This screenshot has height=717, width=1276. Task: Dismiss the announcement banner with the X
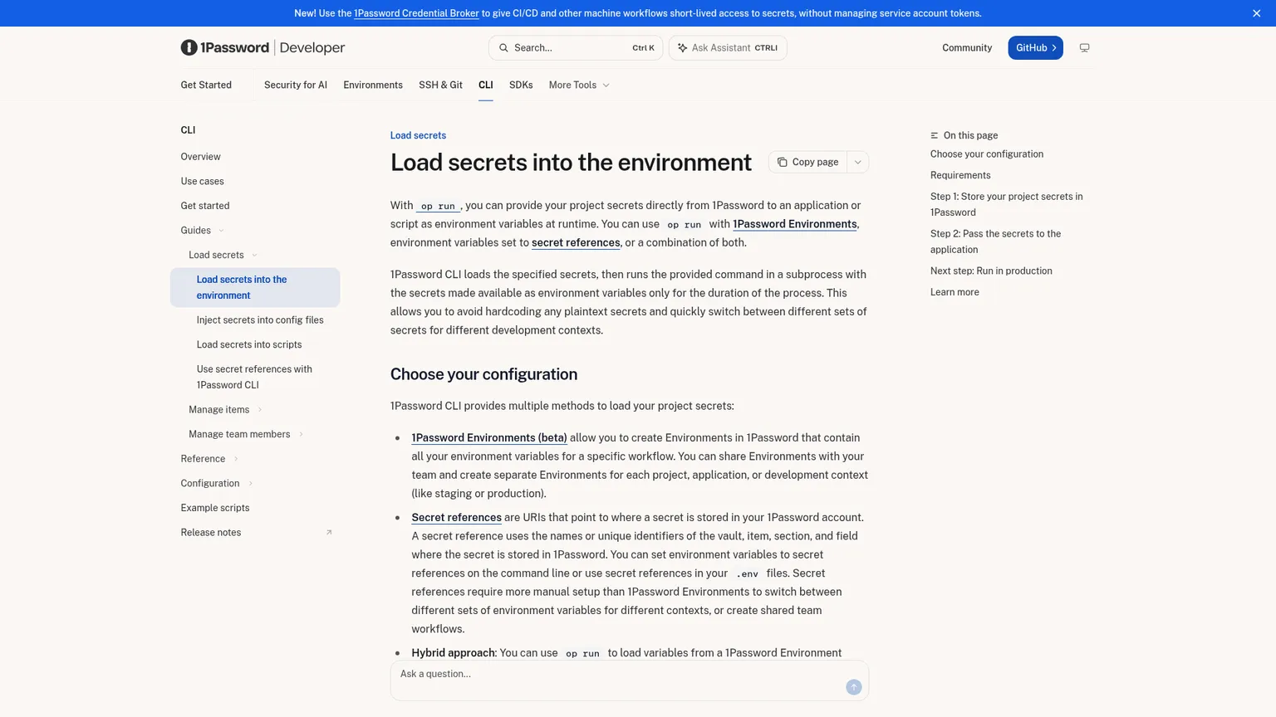[x=1256, y=13]
